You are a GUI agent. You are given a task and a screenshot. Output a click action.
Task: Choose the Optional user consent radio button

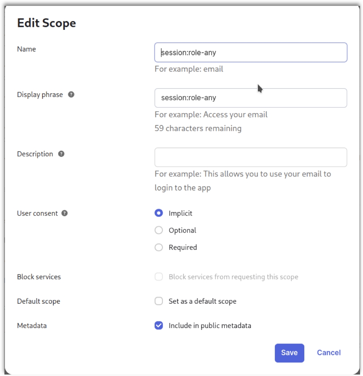[x=159, y=230]
